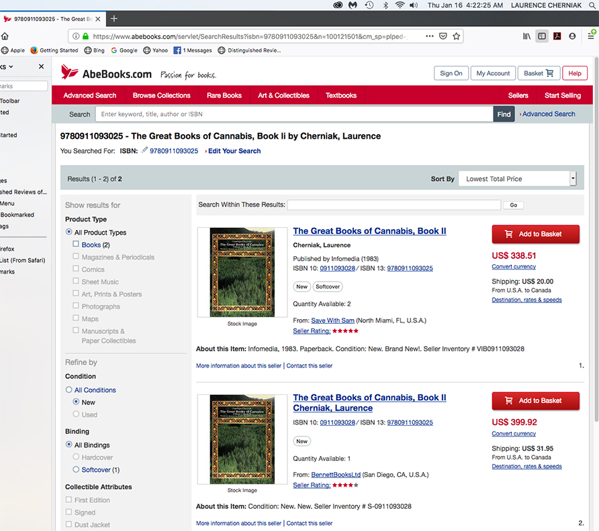The image size is (599, 531).
Task: Open the Firefox hamburger menu
Action: coord(591,36)
